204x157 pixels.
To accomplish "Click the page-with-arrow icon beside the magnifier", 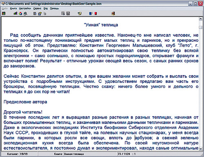I will pos(35,13).
